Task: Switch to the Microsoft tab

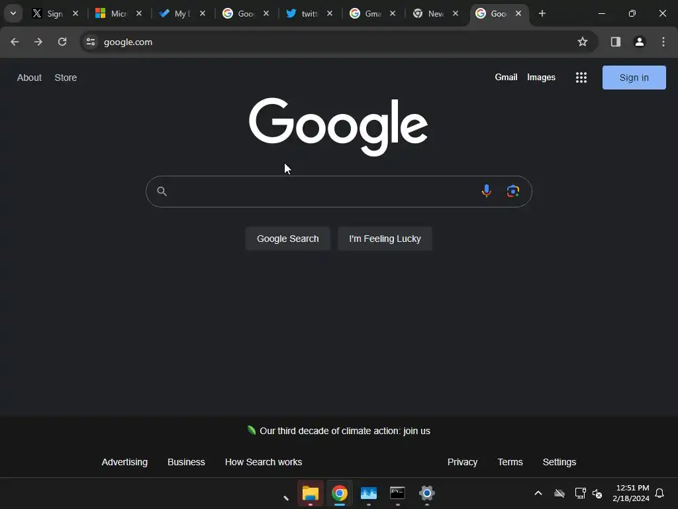Action: pos(111,13)
